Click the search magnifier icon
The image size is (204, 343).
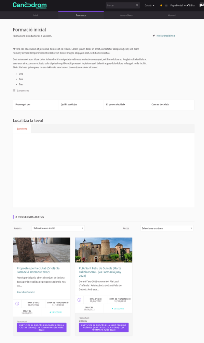[x=137, y=5]
